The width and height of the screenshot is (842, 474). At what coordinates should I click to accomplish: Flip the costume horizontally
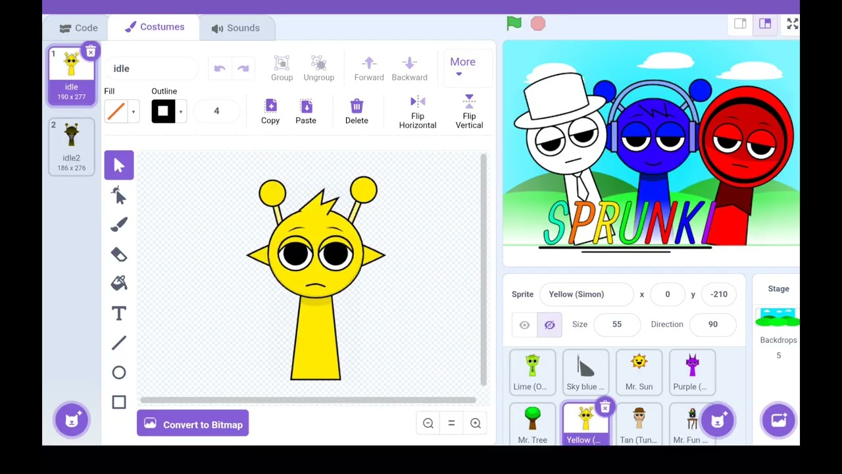tap(418, 111)
